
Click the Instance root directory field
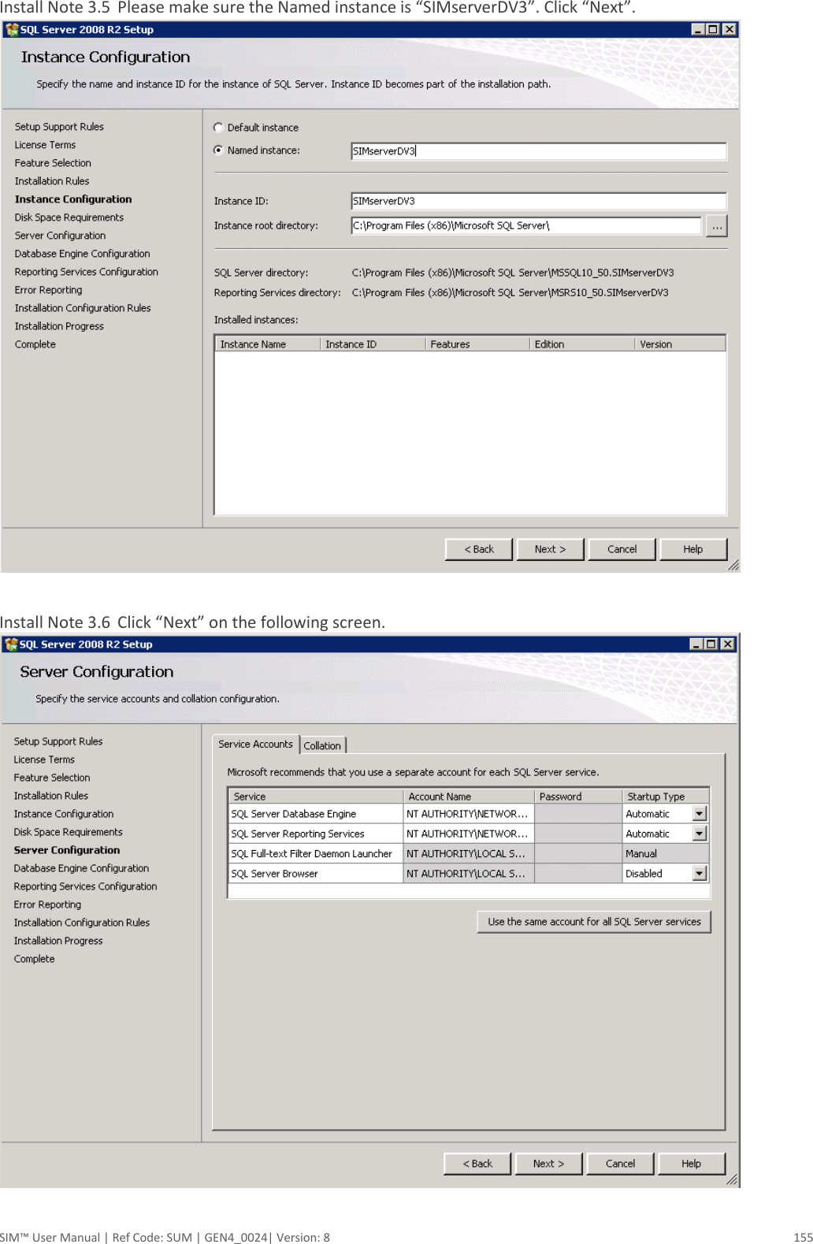526,225
